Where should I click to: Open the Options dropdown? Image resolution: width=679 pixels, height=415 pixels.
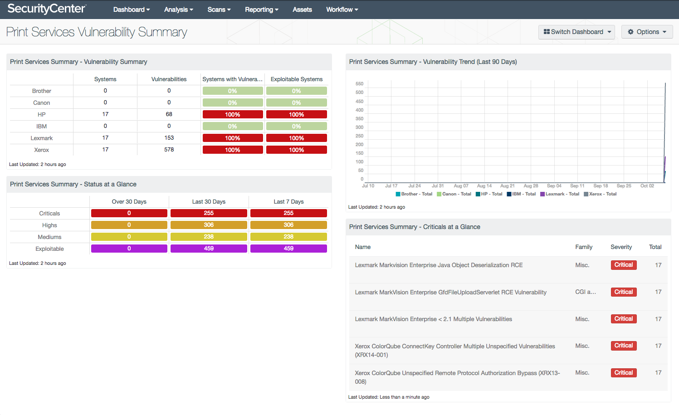click(x=647, y=32)
